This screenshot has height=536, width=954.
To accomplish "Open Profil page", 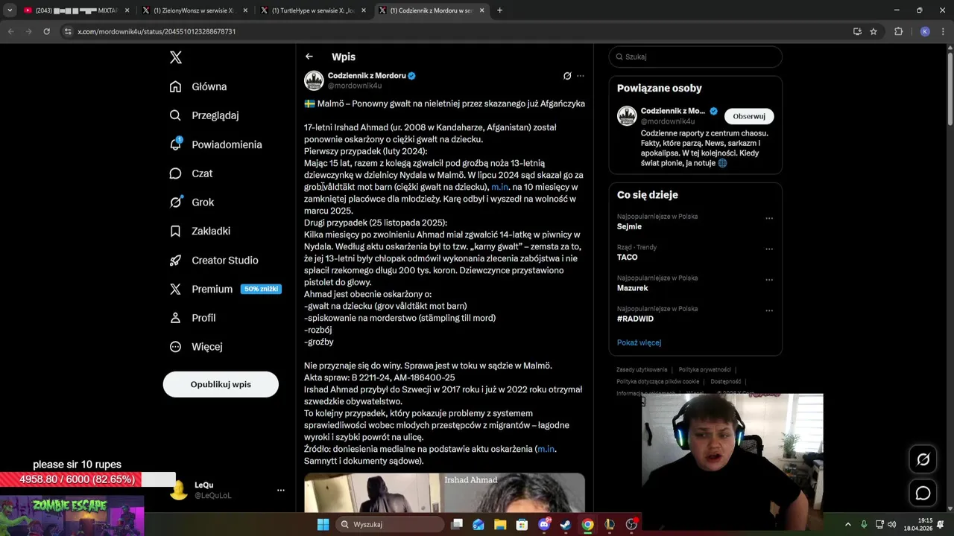I will (193, 318).
